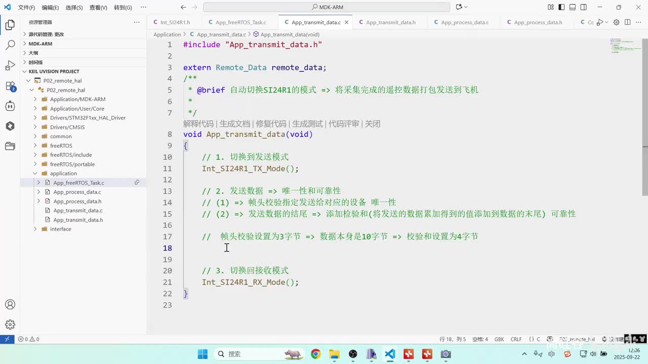The image size is (648, 364).
Task: Open the Accounts menu in activity bar
Action: 10,304
